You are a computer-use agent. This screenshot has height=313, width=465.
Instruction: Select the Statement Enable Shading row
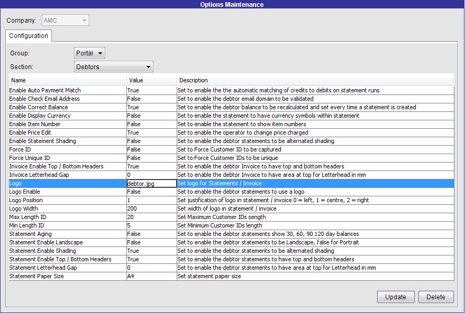pyautogui.click(x=231, y=251)
